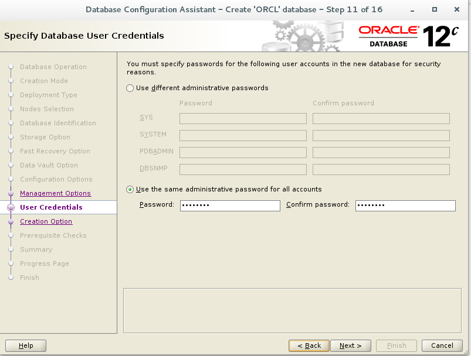Click the DBSNMP confirm password field
Viewport: 471px width, 356px height.
(x=381, y=169)
